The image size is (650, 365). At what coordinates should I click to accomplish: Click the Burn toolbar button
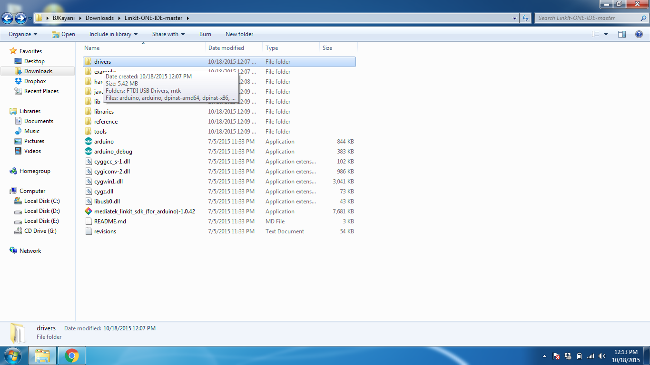pyautogui.click(x=205, y=34)
